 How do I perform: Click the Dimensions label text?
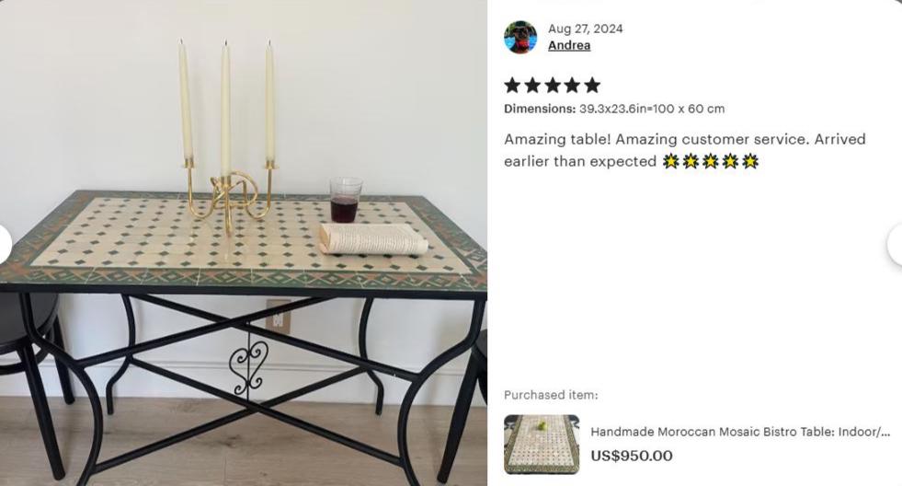click(540, 109)
